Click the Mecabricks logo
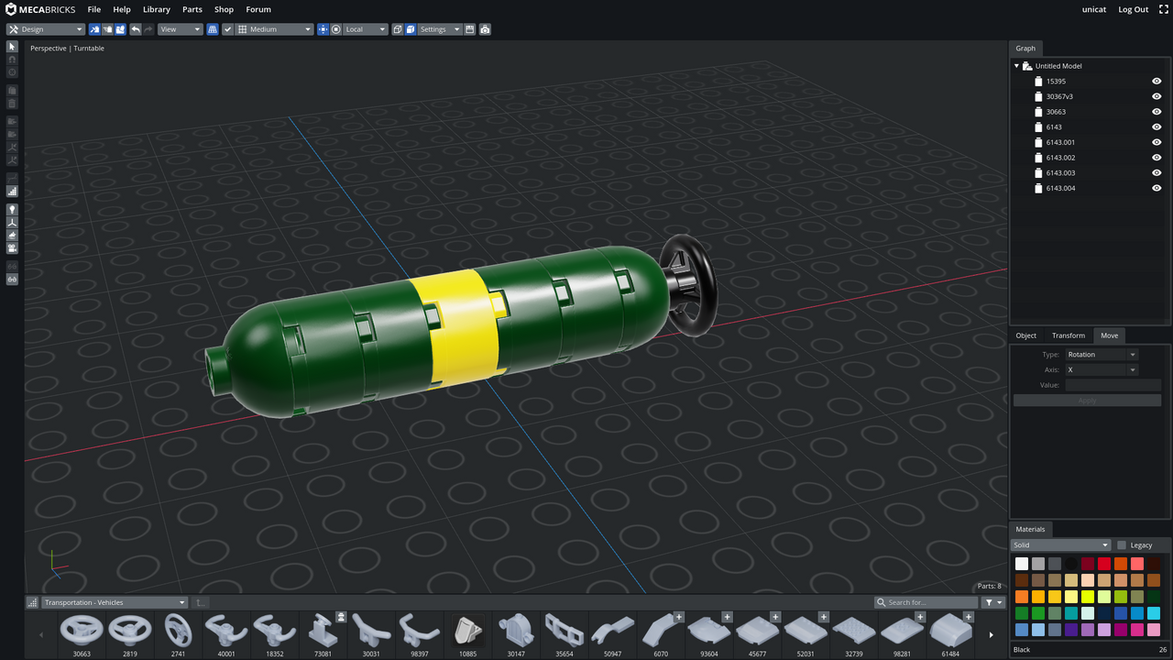 tap(40, 9)
